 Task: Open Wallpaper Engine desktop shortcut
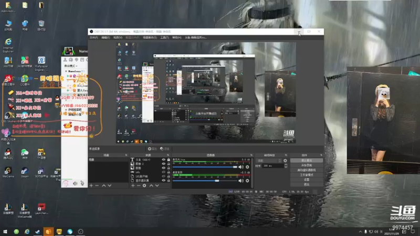[41, 63]
